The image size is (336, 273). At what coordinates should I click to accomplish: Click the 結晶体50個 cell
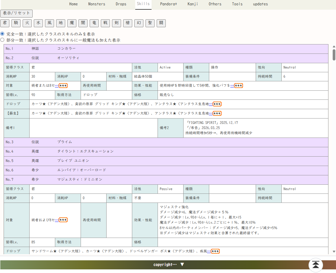tap(158, 76)
